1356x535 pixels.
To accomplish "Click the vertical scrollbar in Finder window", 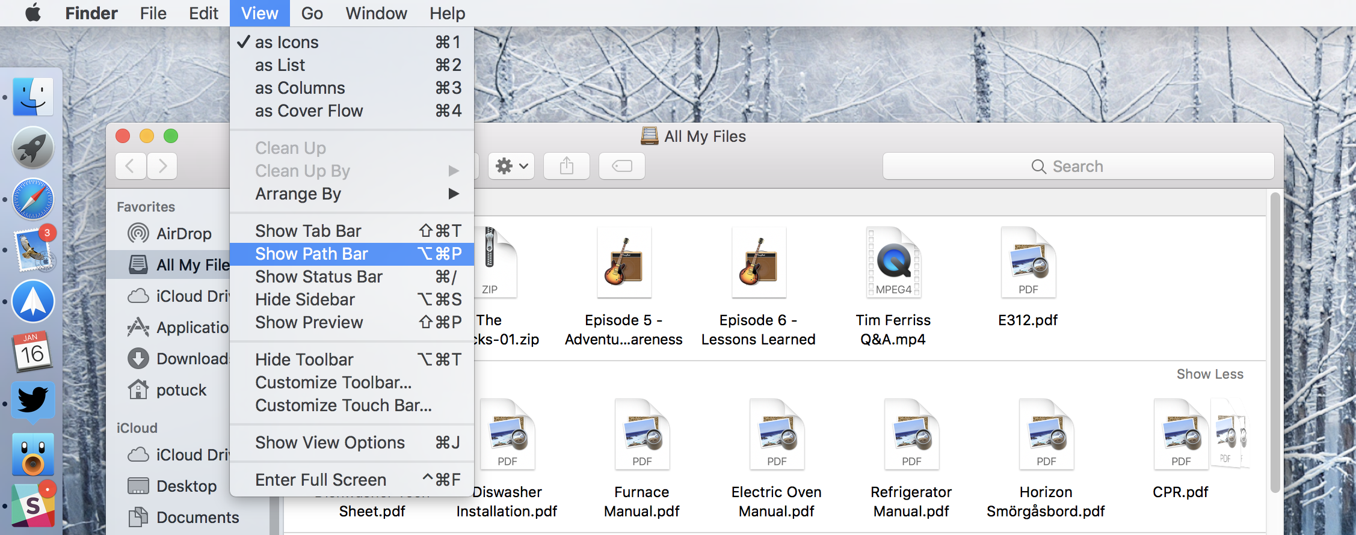I will tap(1274, 343).
